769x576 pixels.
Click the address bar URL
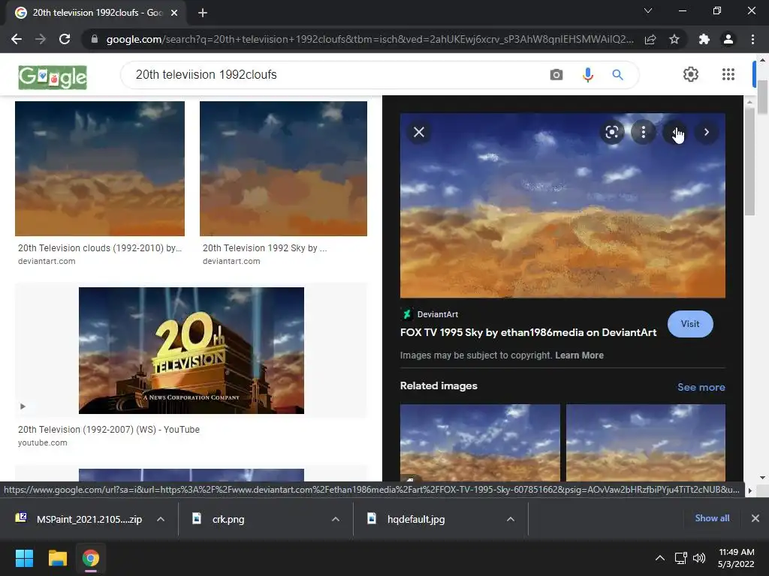click(369, 39)
